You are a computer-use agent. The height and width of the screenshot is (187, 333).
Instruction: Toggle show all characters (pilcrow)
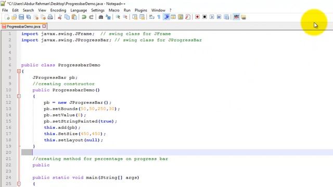[x=159, y=17]
